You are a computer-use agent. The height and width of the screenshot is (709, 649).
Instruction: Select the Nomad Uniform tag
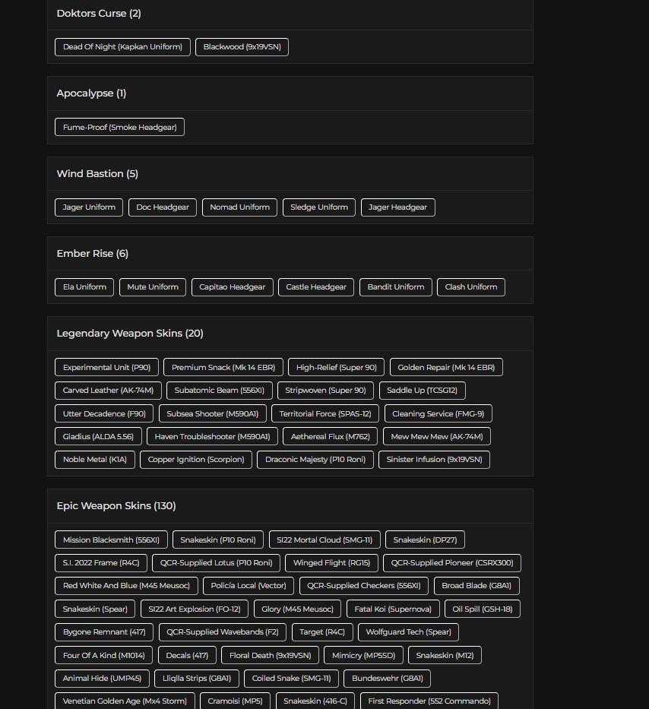[239, 207]
